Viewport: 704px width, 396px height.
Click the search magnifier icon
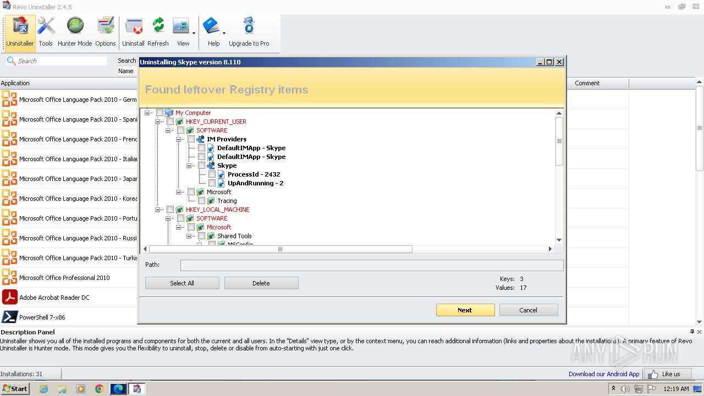(11, 61)
